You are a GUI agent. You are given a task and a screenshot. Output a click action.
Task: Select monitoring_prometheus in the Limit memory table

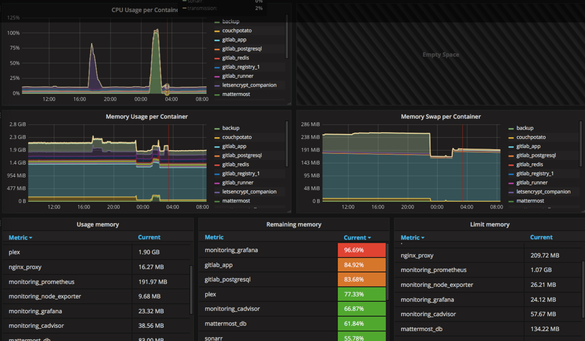pos(434,270)
